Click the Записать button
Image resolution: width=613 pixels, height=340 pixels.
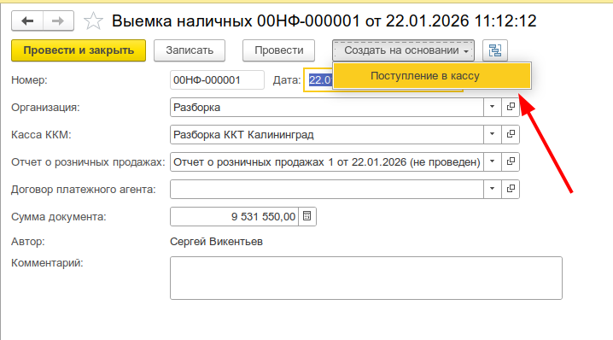click(x=190, y=50)
